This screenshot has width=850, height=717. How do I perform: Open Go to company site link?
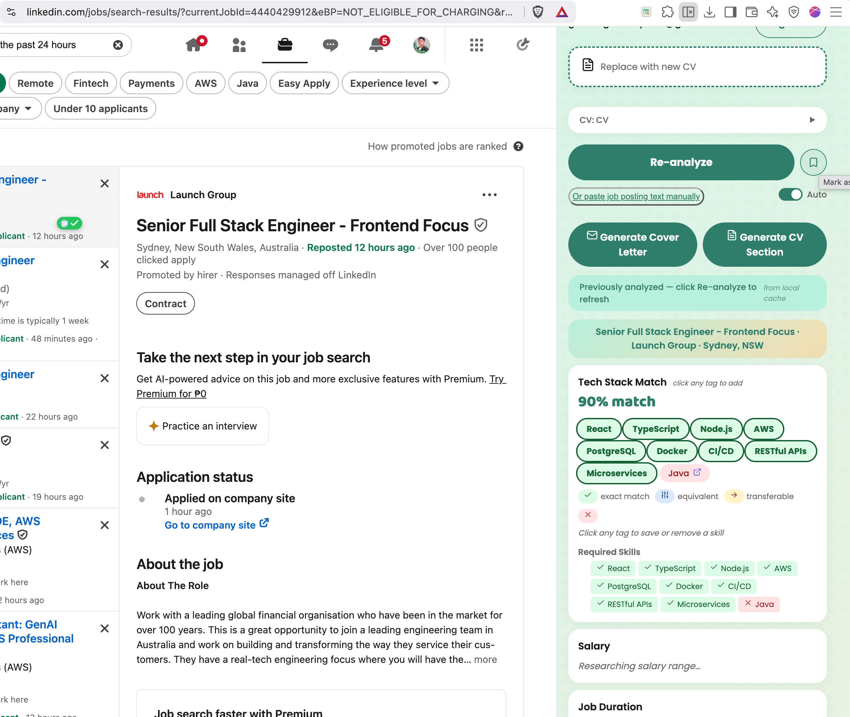(216, 525)
